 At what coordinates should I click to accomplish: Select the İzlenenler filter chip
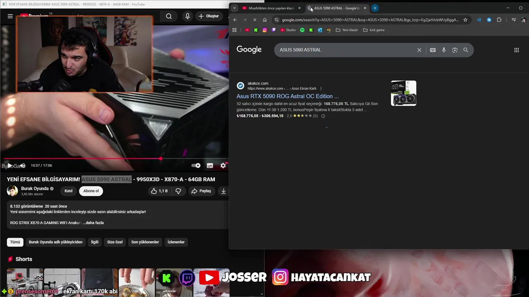click(x=176, y=242)
